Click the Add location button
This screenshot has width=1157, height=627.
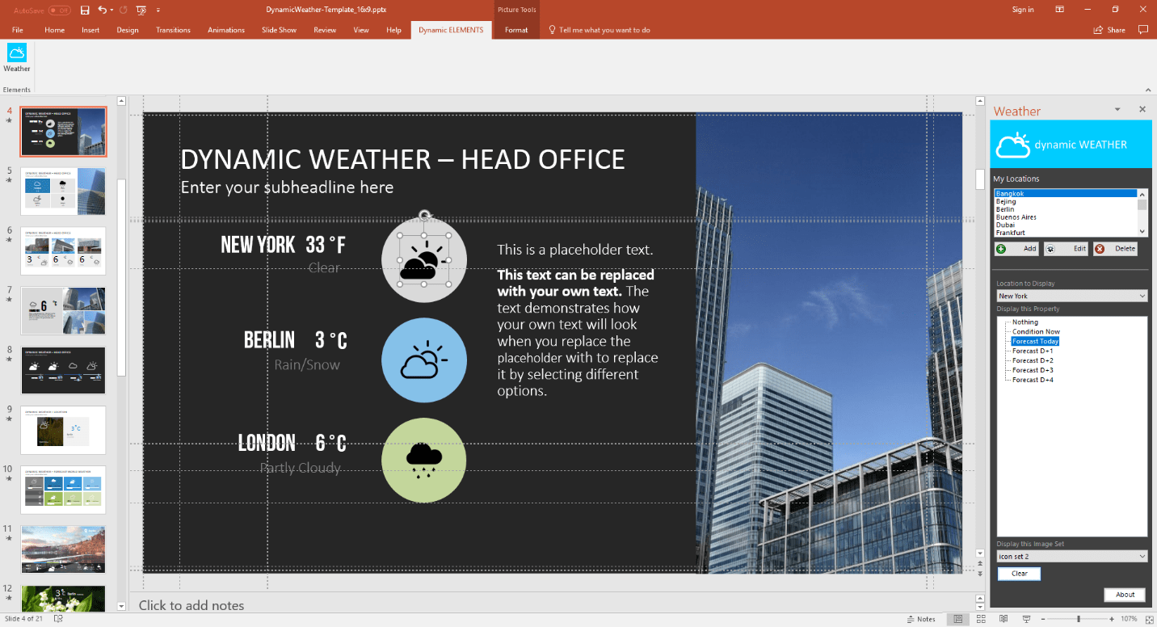pos(1016,249)
